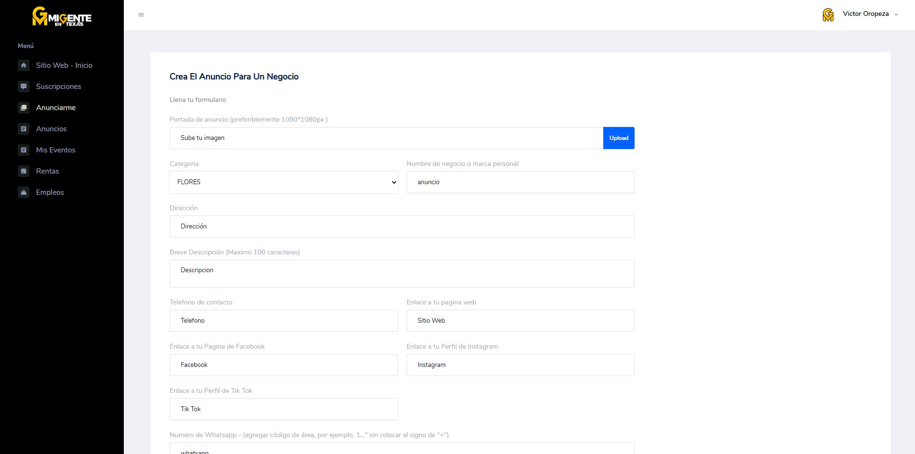Viewport: 915px width, 454px height.
Task: Focus the Breve Descripción text area
Action: (x=402, y=274)
